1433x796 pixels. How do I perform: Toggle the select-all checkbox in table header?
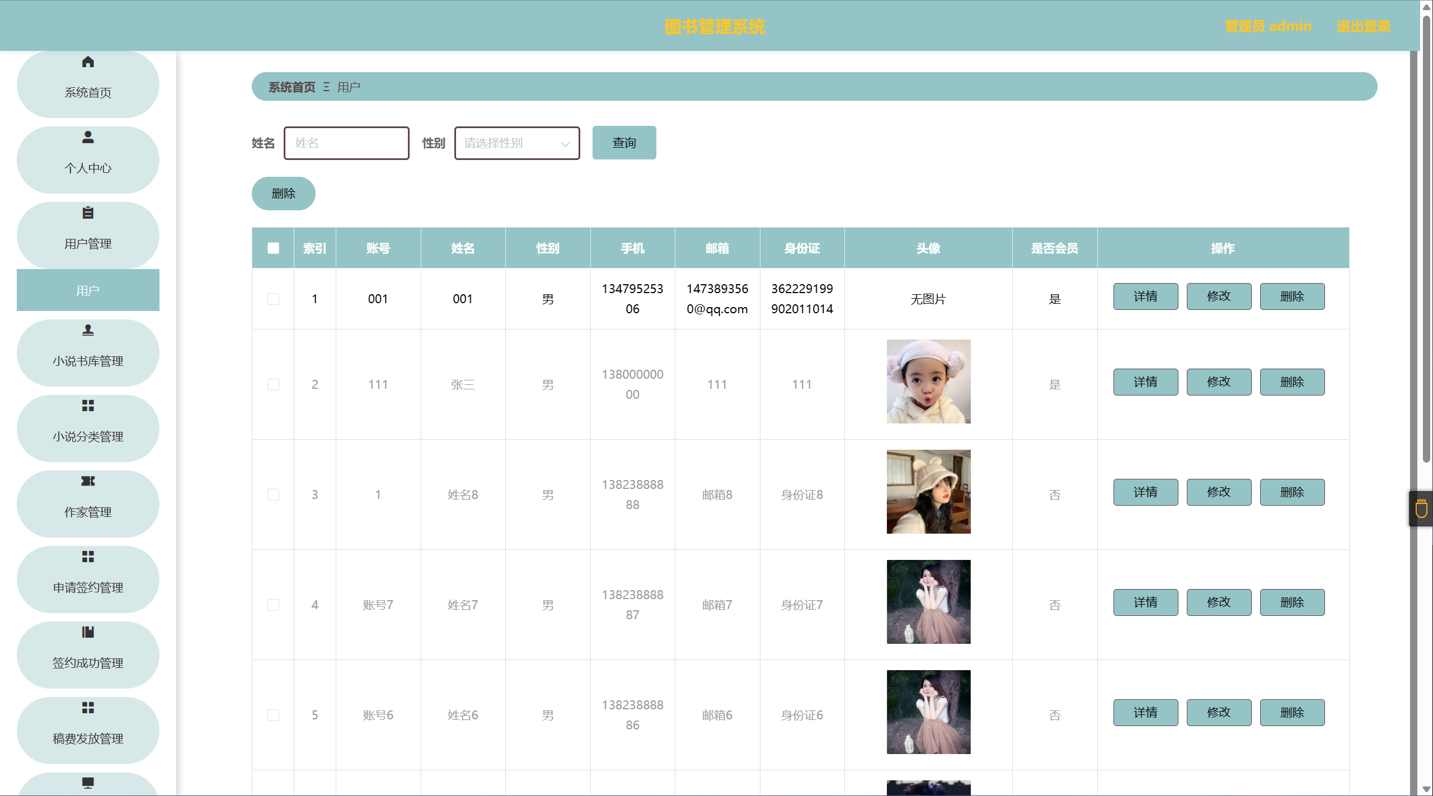click(x=273, y=248)
